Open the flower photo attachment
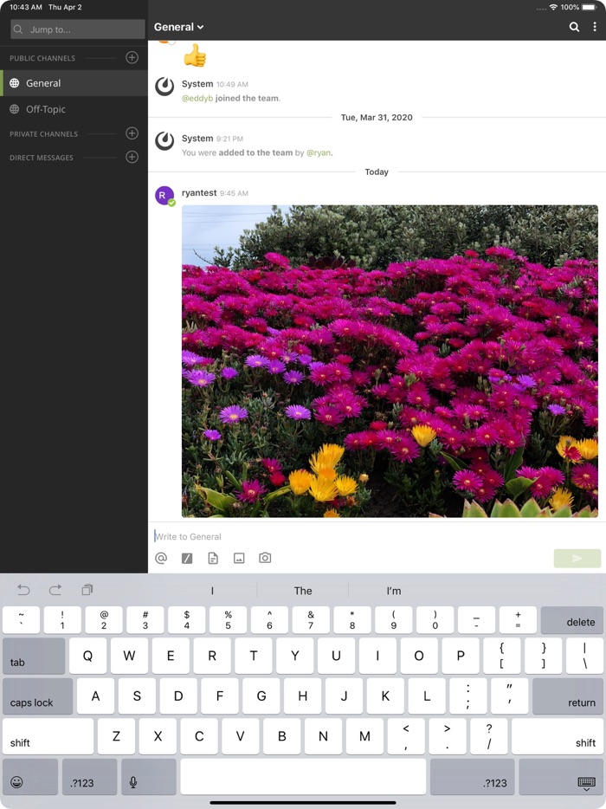Viewport: 606px width, 809px height. point(390,361)
